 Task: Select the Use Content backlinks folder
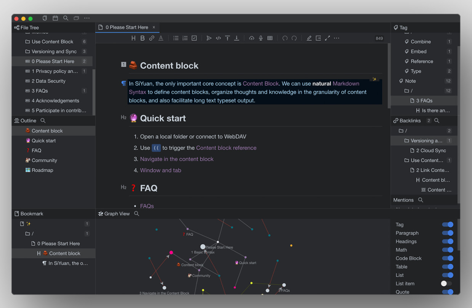coord(424,160)
